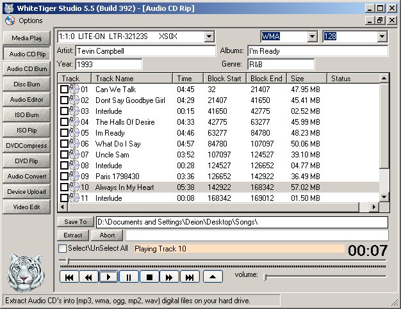The width and height of the screenshot is (401, 309).
Task: Toggle Select\UnSelect All checkbox
Action: pos(62,248)
